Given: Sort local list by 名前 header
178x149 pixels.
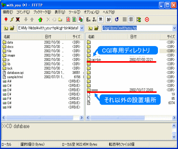Looking at the screenshot, I should coord(22,37).
